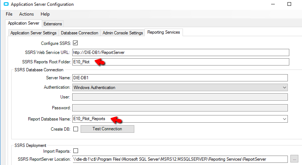Screen dimensions: 302x165
Task: Open the Help menu
Action: tap(45, 14)
